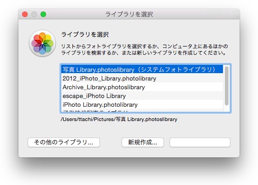Open その他のライブラリ... button
This screenshot has width=258, height=185.
point(64,142)
